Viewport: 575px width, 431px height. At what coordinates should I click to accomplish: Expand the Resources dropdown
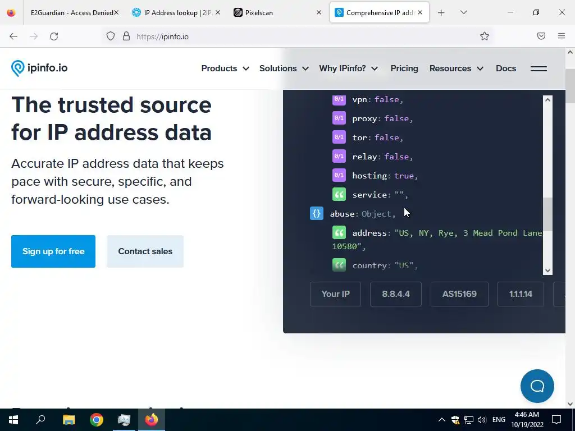[456, 68]
